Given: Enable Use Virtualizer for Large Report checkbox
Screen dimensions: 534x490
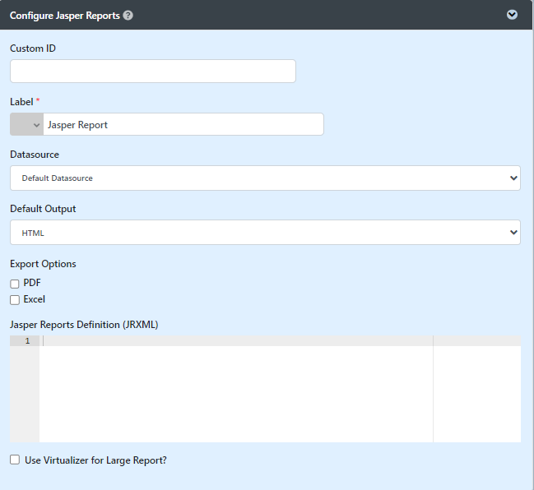Looking at the screenshot, I should [x=15, y=460].
